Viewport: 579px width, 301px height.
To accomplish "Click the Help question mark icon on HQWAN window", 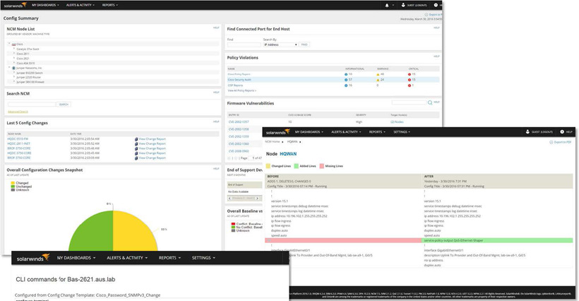I will coord(562,132).
